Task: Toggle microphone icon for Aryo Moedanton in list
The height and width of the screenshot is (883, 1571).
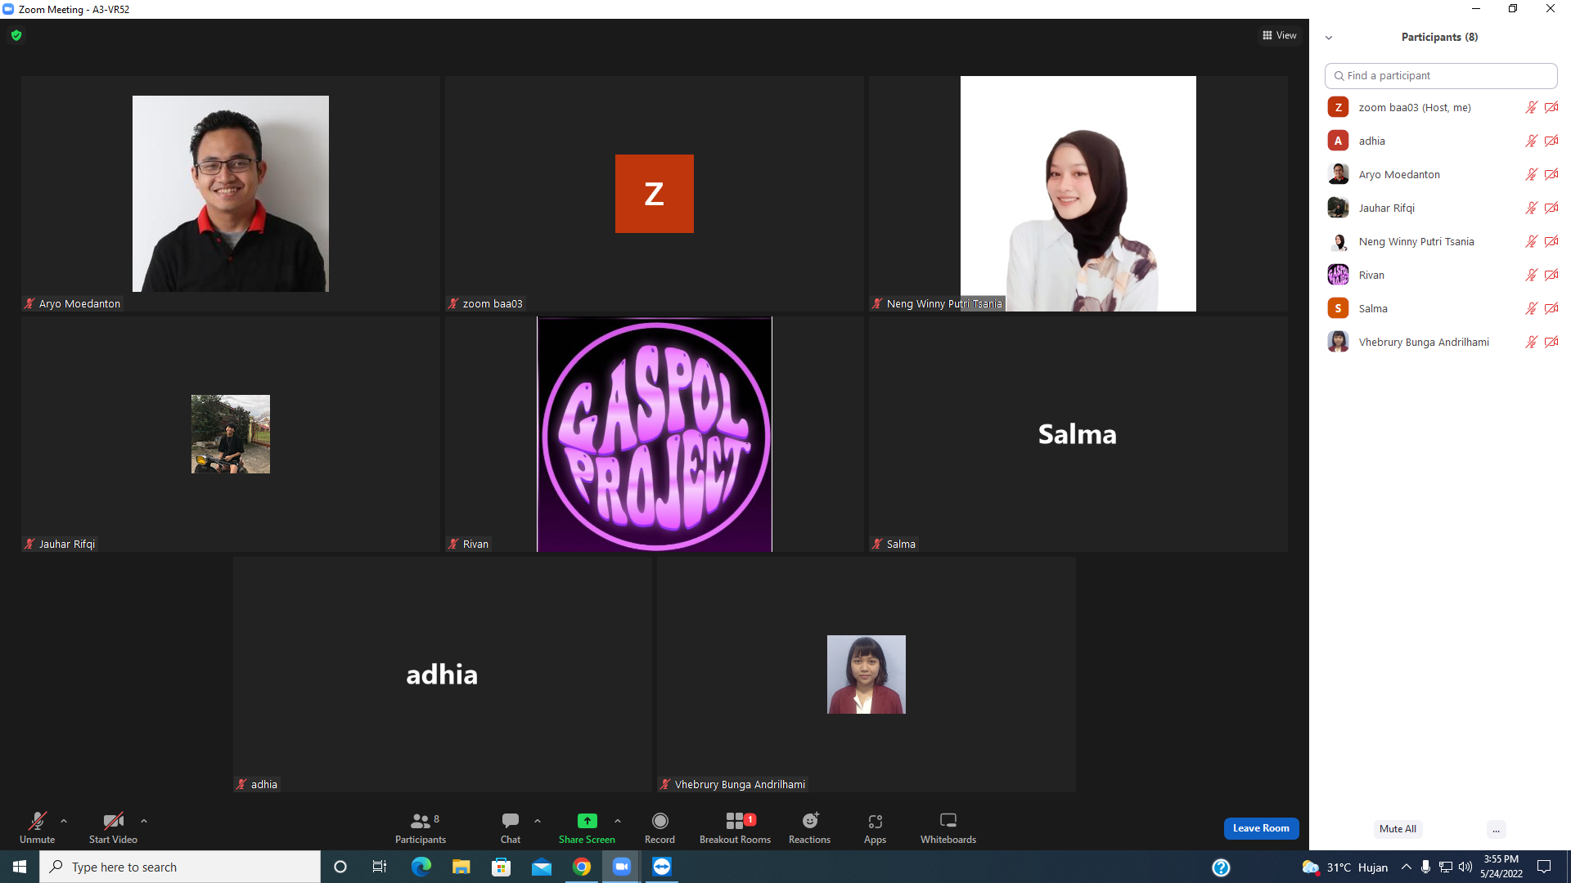Action: pyautogui.click(x=1531, y=174)
